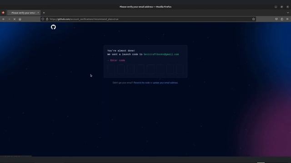Bookmark this page with the star icon
This screenshot has height=163, width=291.
tap(253, 19)
